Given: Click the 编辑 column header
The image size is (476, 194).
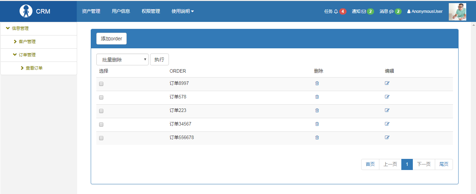Looking at the screenshot, I should 389,71.
